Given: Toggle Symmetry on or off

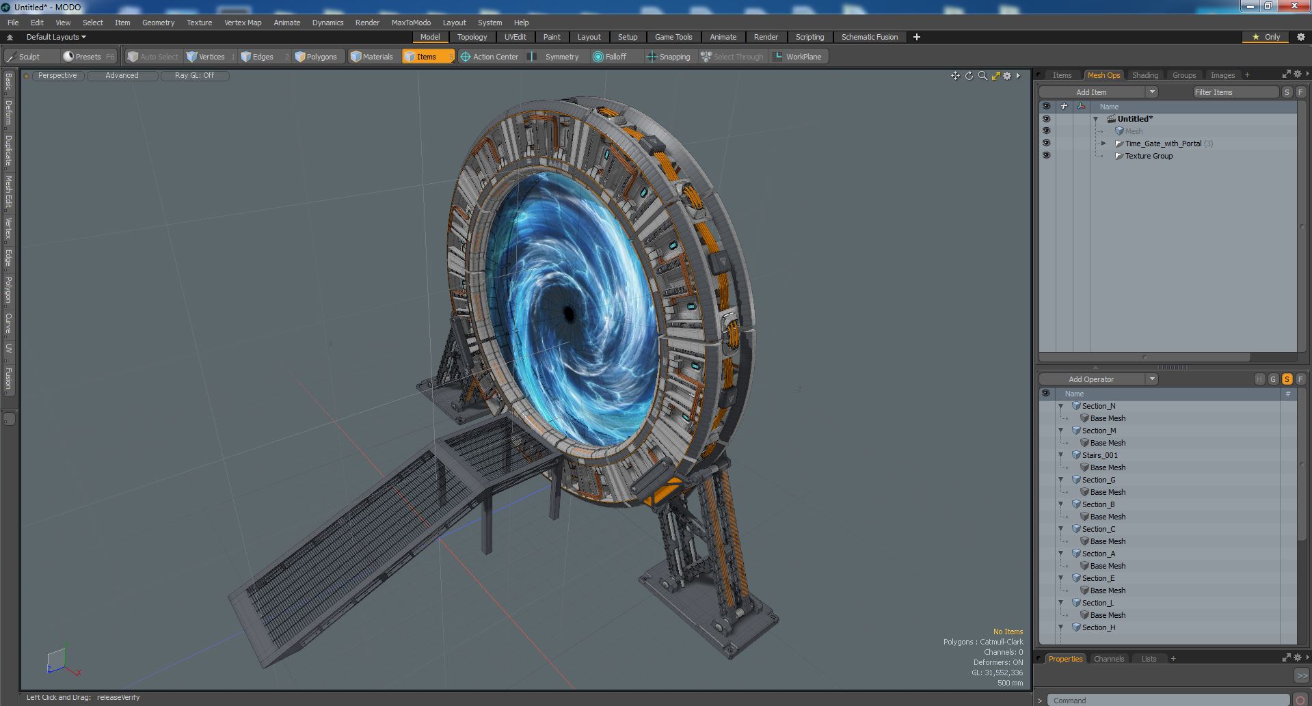Looking at the screenshot, I should click(555, 57).
